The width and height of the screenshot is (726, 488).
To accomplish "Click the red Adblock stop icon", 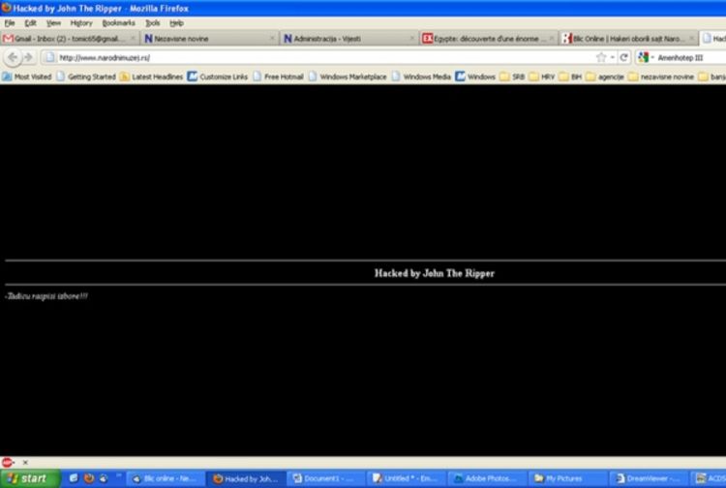I will 7,462.
